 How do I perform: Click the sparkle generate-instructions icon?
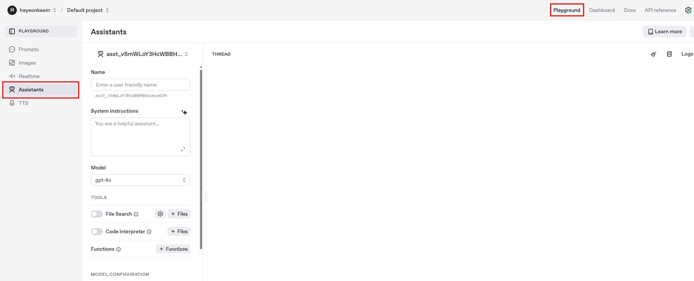[x=184, y=112]
